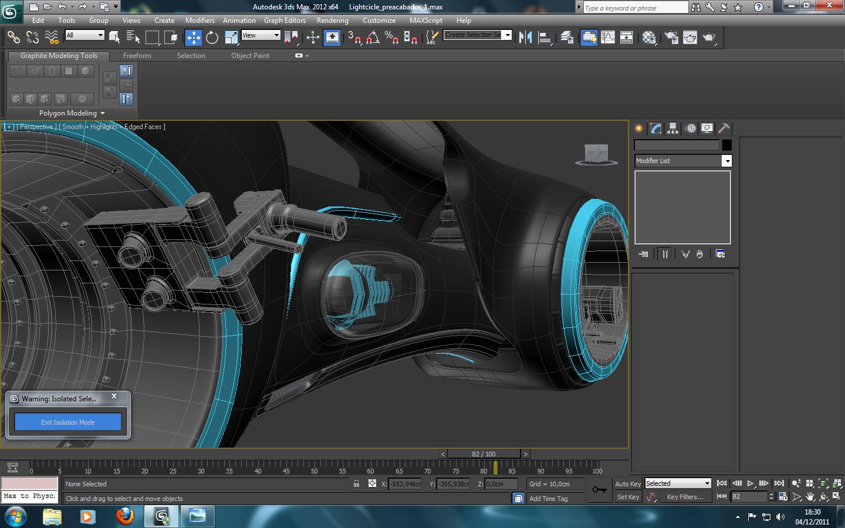Click the Mirror tool in main toolbar

pyautogui.click(x=525, y=38)
